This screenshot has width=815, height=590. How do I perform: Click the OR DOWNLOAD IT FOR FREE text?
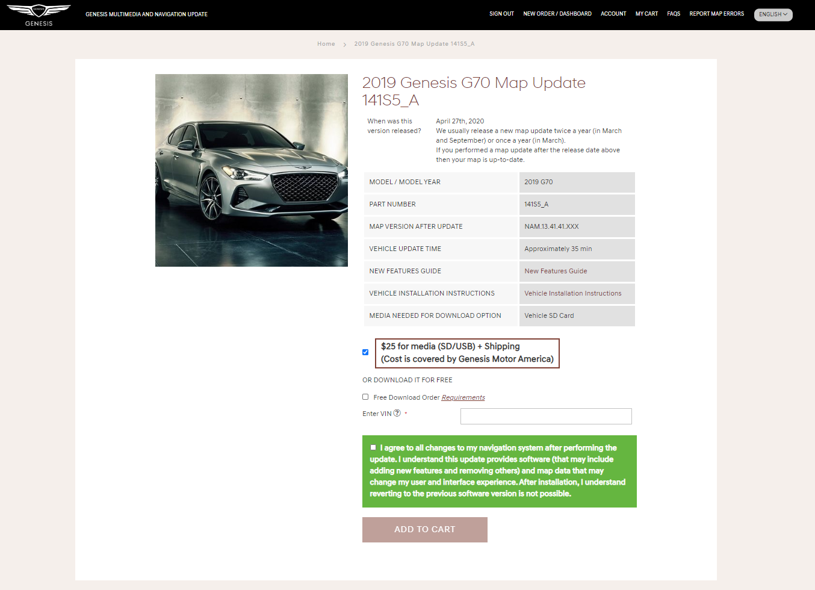[407, 380]
